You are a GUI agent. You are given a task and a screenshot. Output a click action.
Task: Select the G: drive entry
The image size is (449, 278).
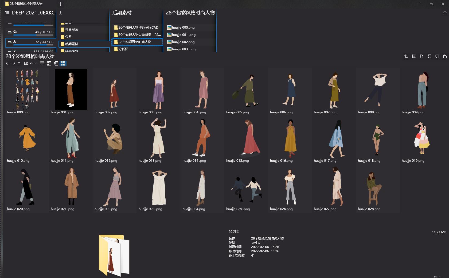coord(30,32)
